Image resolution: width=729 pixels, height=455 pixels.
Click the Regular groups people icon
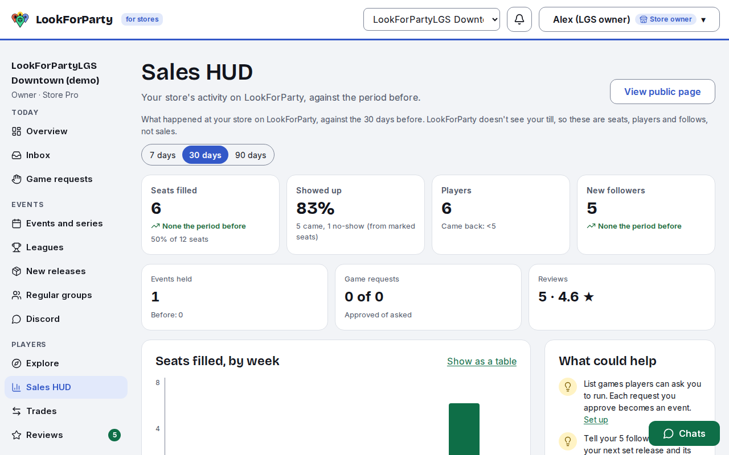[x=17, y=295]
